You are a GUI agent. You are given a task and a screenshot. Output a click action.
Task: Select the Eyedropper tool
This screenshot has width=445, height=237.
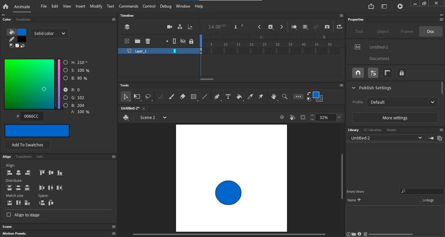[250, 97]
